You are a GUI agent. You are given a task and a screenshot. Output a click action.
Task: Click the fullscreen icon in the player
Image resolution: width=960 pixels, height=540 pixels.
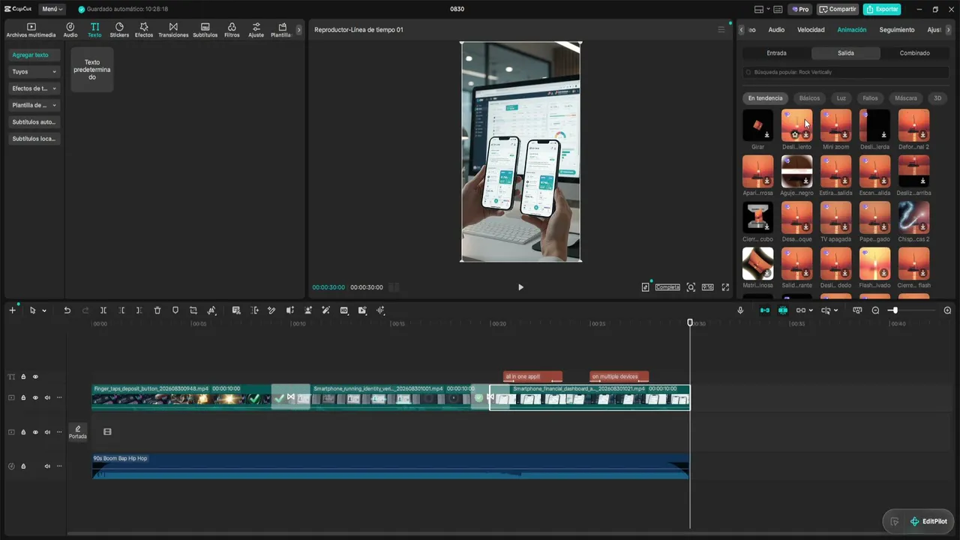(725, 287)
